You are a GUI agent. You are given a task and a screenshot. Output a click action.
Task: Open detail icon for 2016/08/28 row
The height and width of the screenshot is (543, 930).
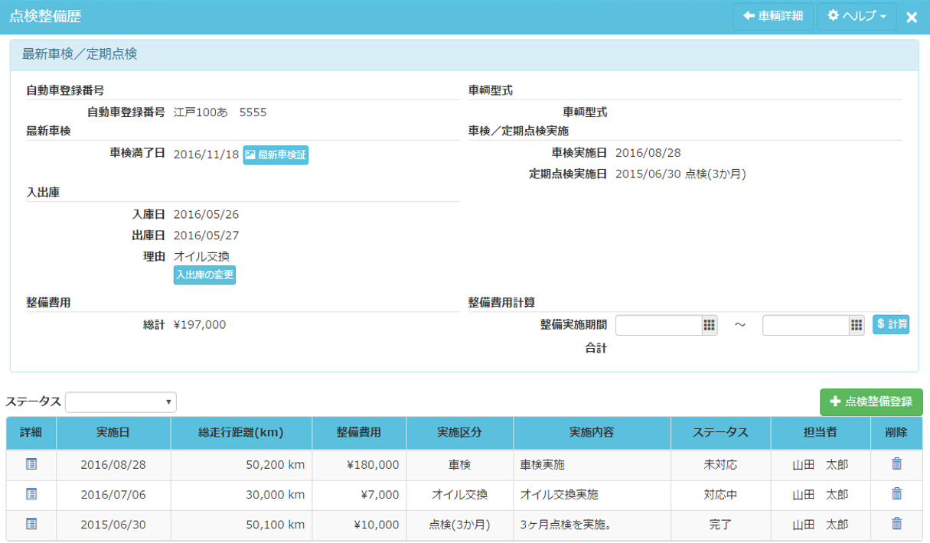click(x=31, y=464)
